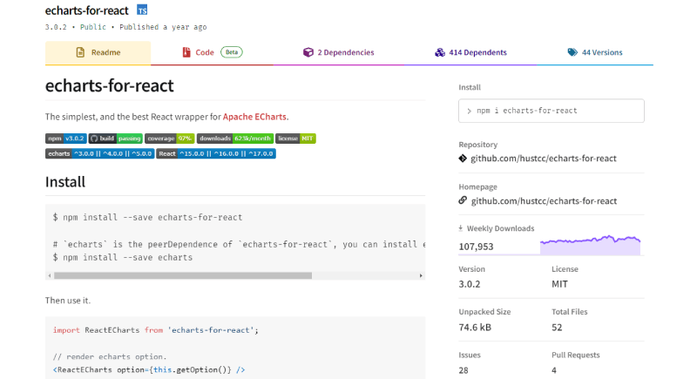Click the red Code file icon
This screenshot has height=379, width=697.
pos(186,52)
